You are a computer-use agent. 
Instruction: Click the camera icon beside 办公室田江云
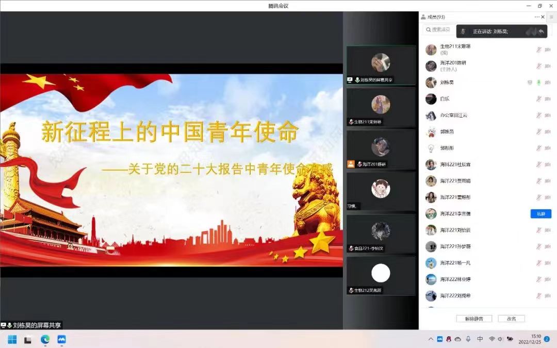click(x=548, y=115)
